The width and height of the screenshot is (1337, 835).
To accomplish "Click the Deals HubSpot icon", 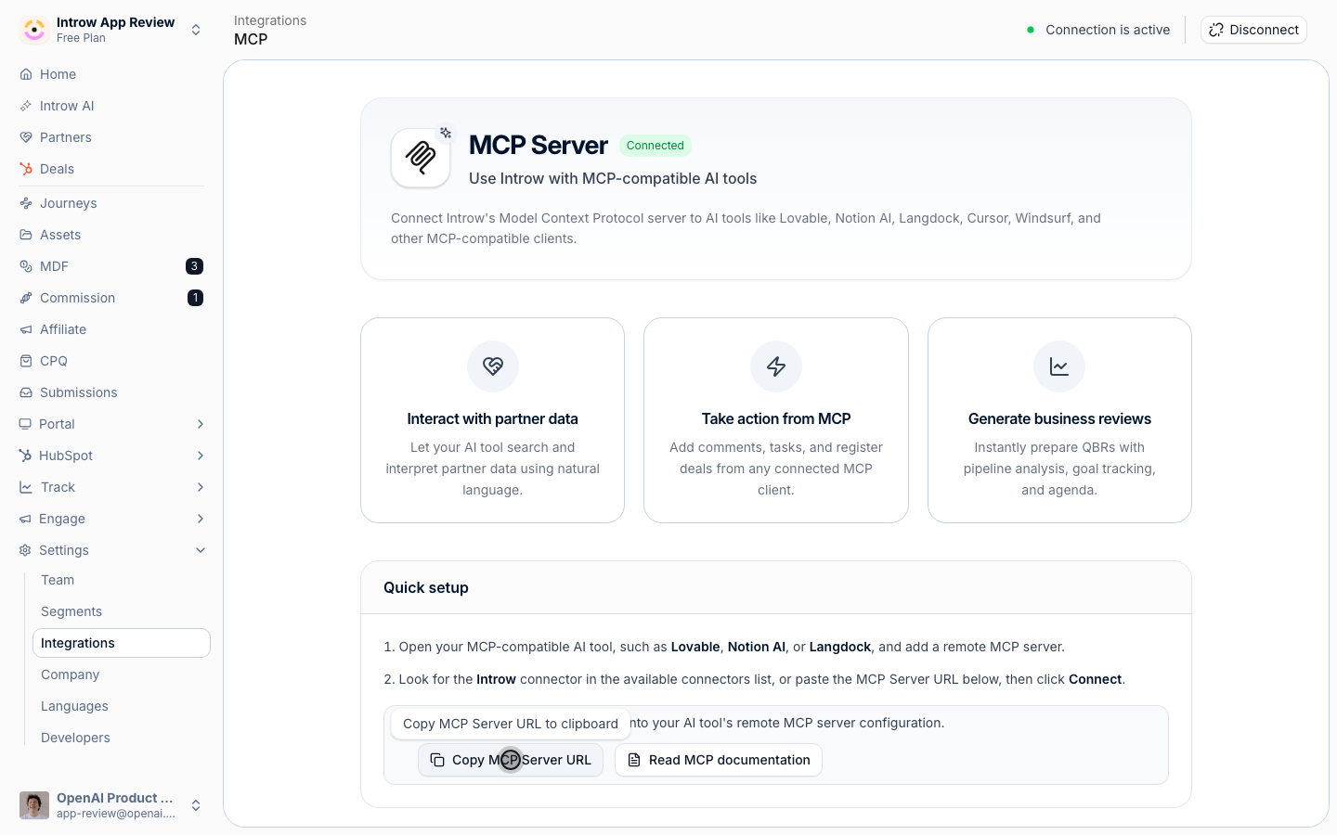I will 26,169.
